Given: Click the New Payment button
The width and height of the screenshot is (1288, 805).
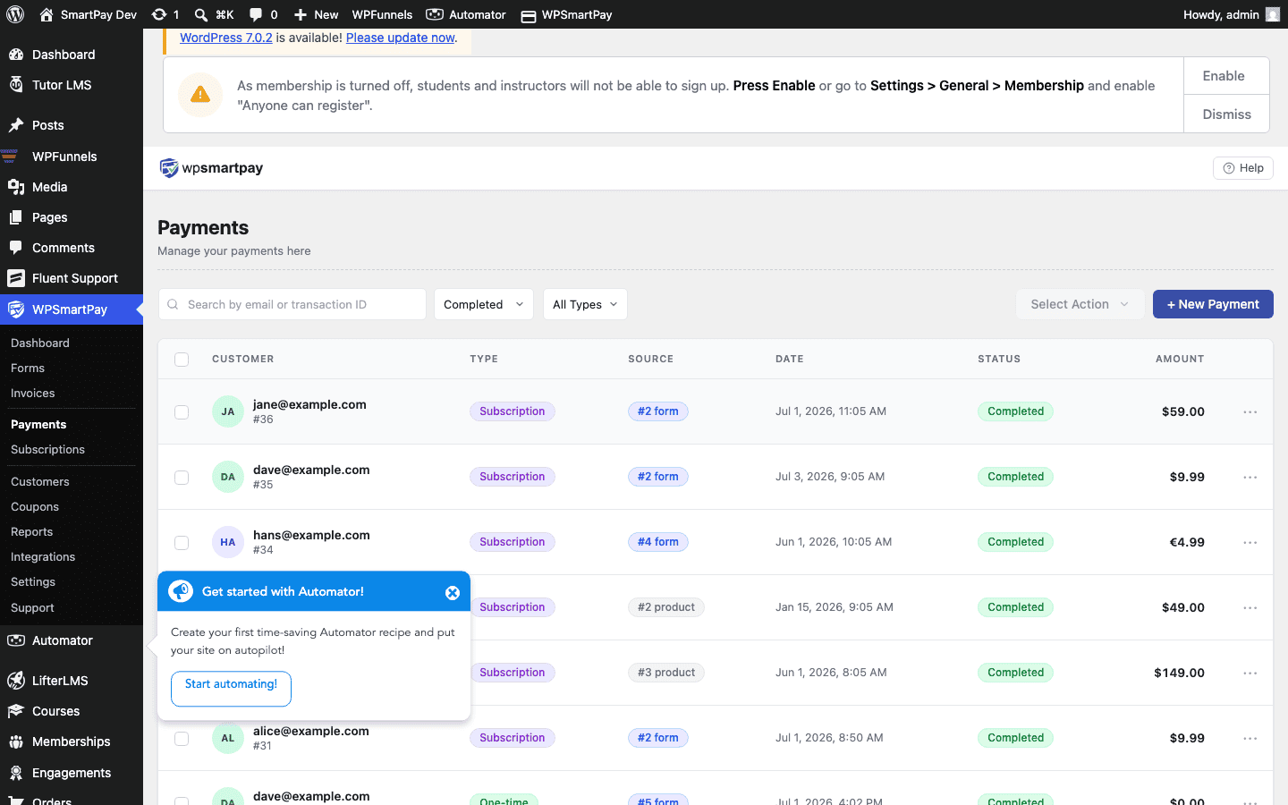Looking at the screenshot, I should click(1213, 304).
